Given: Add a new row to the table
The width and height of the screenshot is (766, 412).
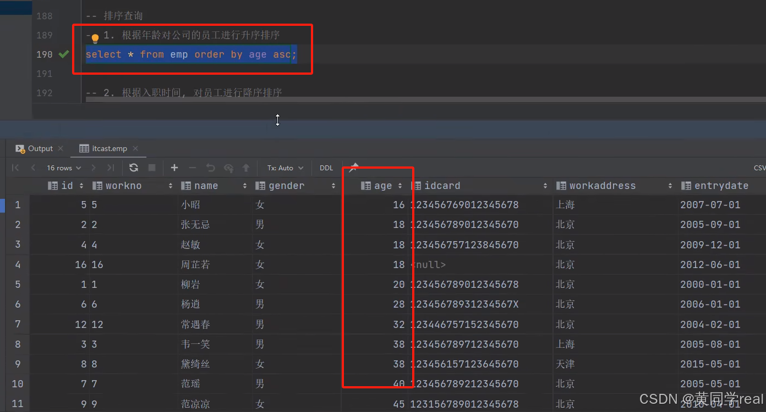Looking at the screenshot, I should point(174,168).
